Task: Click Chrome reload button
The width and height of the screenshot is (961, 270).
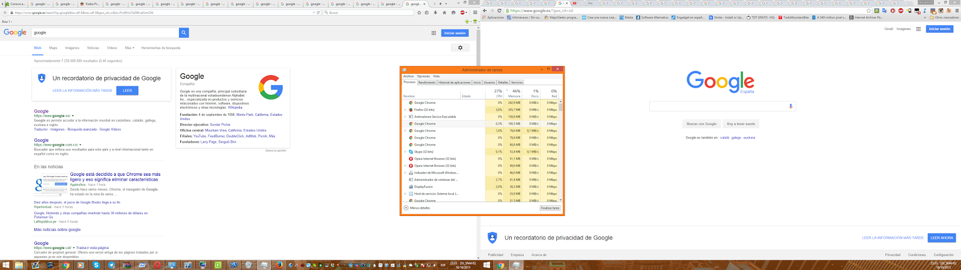Action: click(499, 10)
